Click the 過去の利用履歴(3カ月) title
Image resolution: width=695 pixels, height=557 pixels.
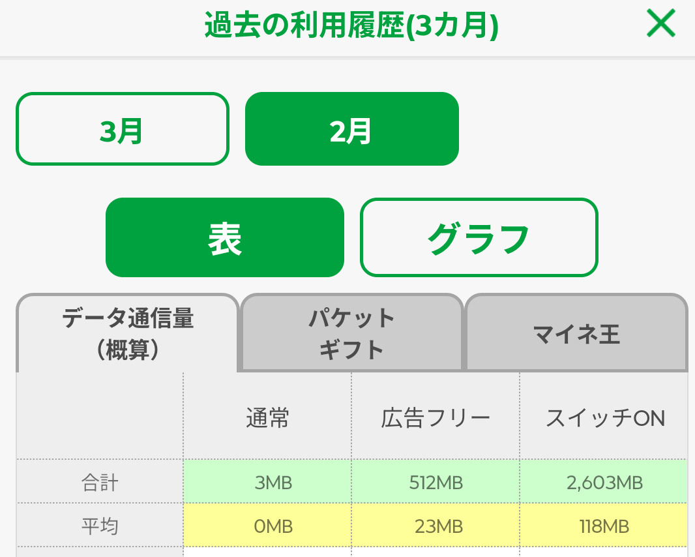pyautogui.click(x=351, y=26)
